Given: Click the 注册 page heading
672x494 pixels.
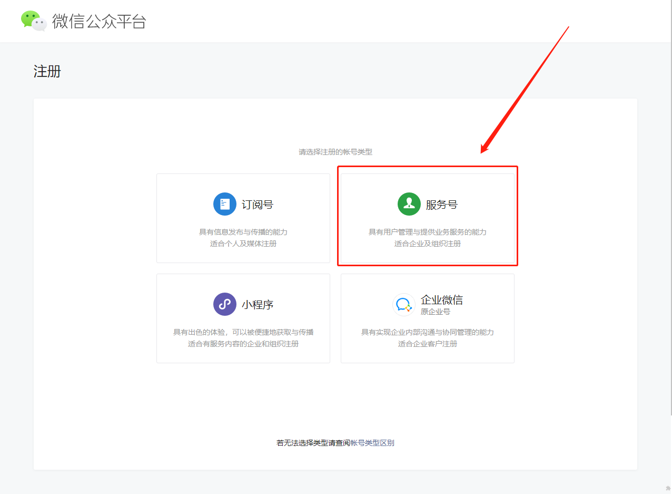Looking at the screenshot, I should 47,71.
